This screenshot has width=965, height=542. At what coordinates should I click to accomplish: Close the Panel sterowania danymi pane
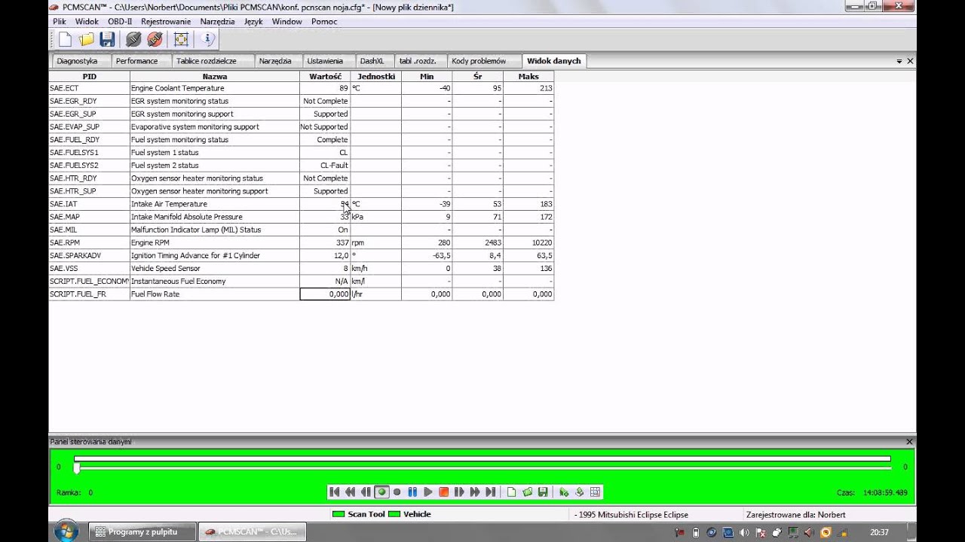(909, 442)
